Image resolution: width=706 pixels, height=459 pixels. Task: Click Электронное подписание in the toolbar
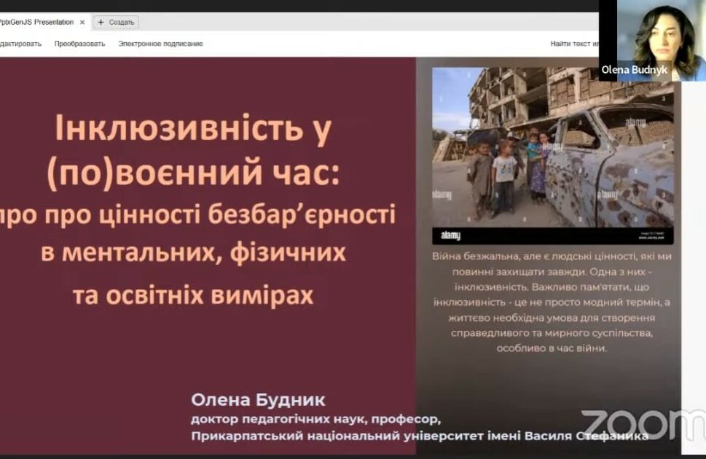point(160,44)
